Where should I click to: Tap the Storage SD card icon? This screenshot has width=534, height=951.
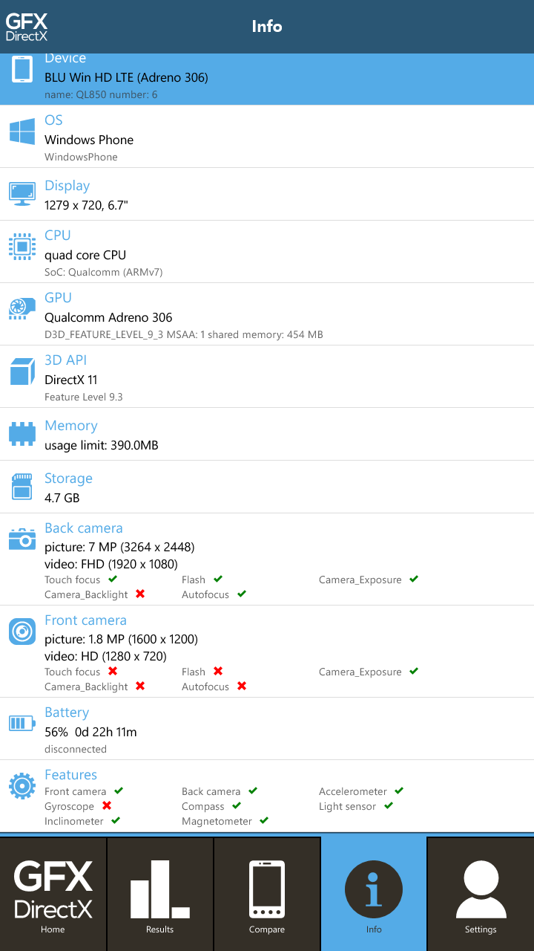[22, 487]
